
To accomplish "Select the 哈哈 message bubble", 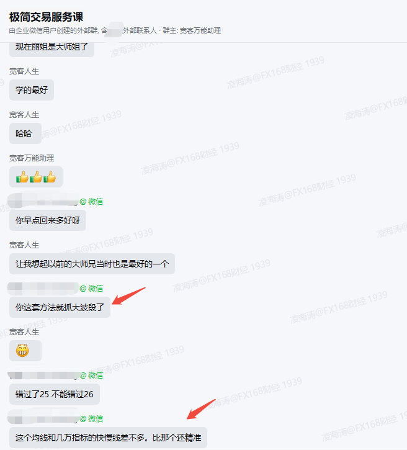I will pyautogui.click(x=25, y=133).
